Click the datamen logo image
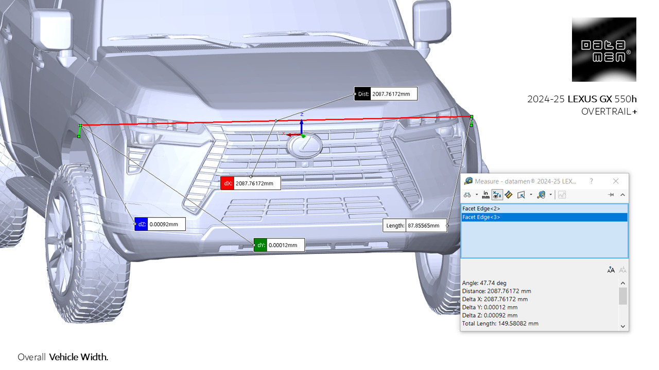Screen dimensions: 659x370 click(x=604, y=49)
